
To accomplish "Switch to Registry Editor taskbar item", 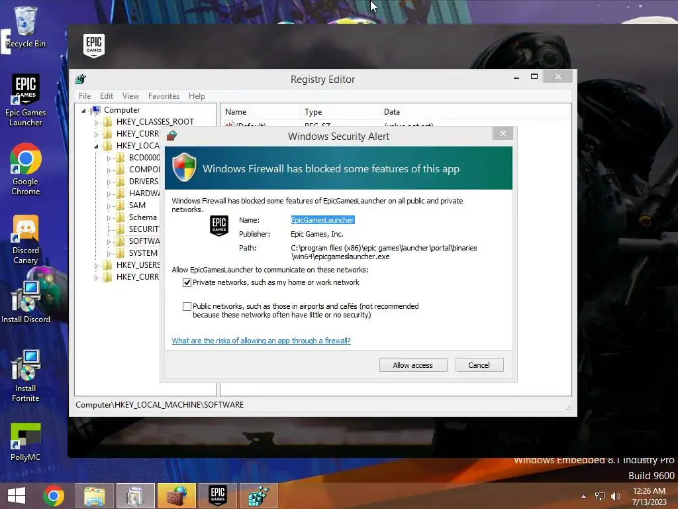I will click(x=259, y=496).
